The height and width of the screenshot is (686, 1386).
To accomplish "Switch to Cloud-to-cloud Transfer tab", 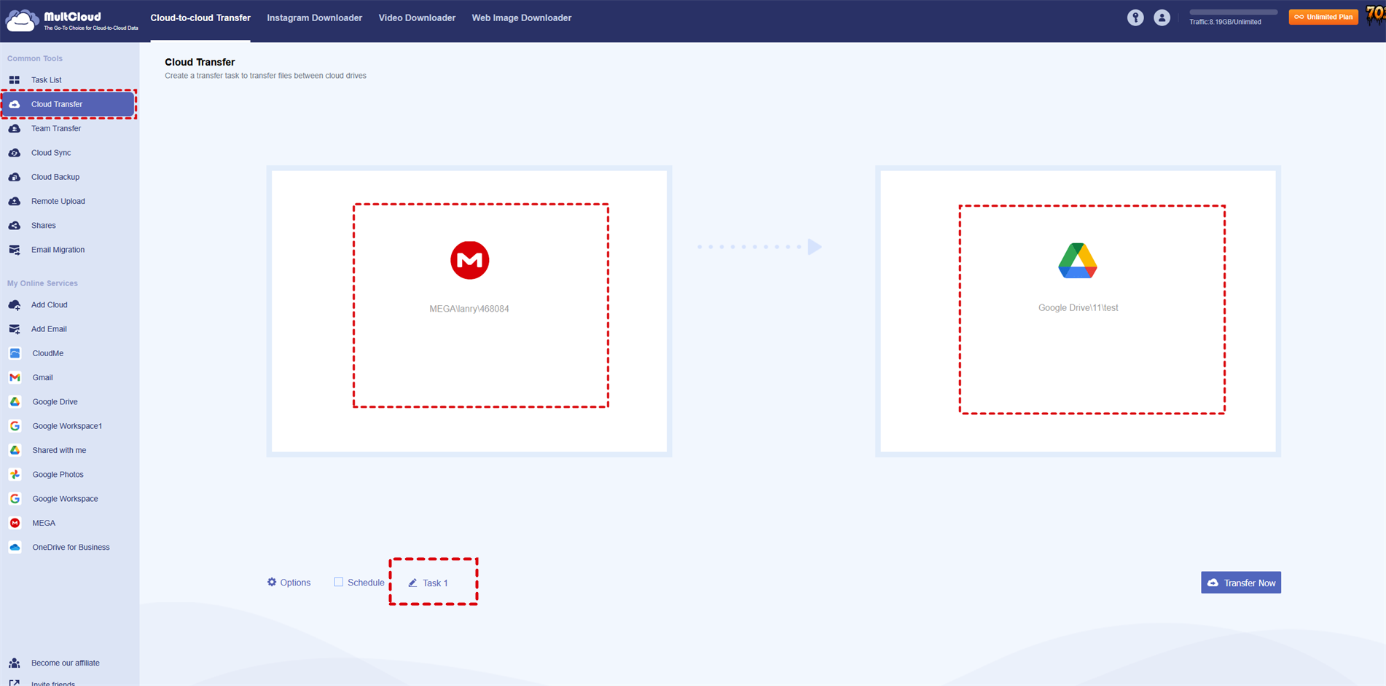I will [x=200, y=18].
